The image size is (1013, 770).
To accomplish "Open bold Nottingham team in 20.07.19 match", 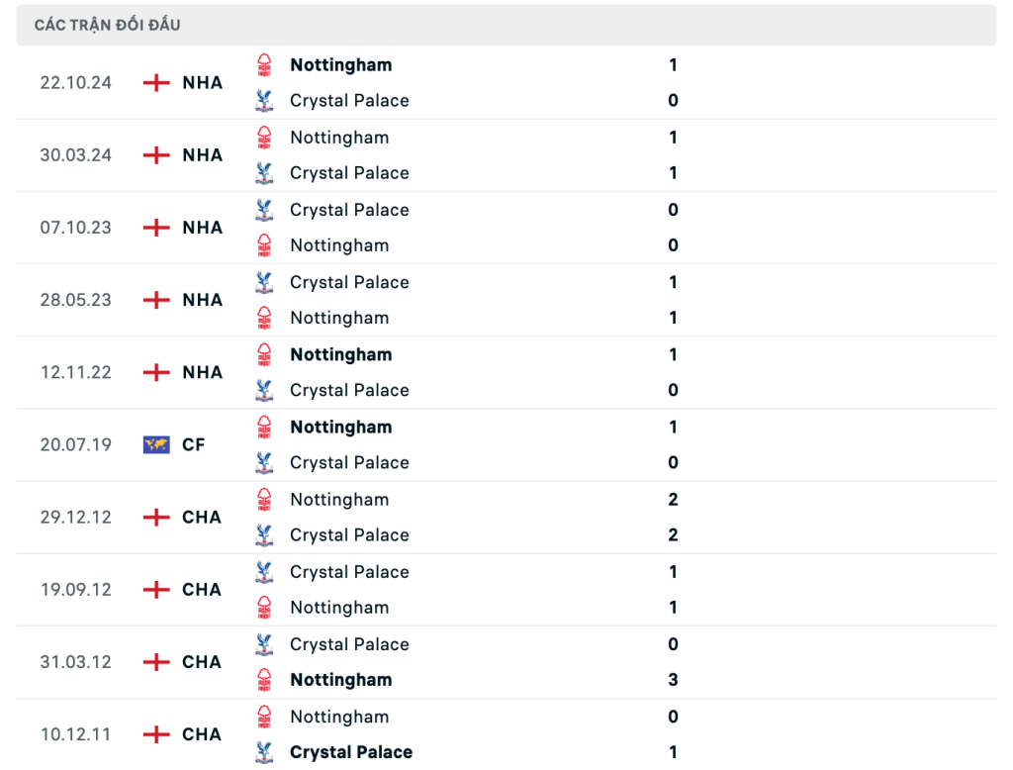I will tap(341, 428).
